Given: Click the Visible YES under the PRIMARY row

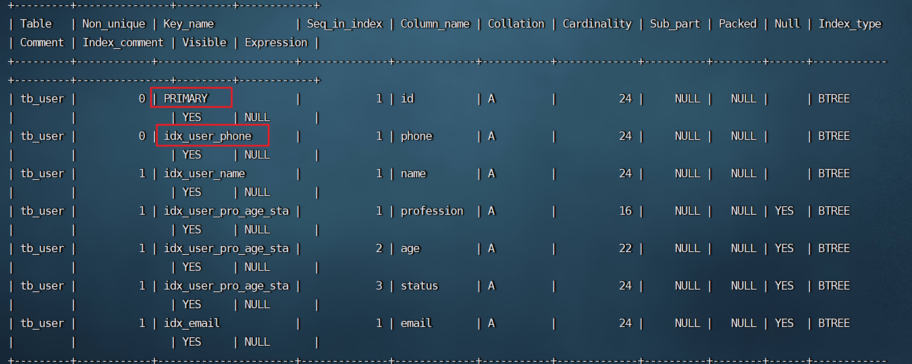Looking at the screenshot, I should (x=192, y=117).
